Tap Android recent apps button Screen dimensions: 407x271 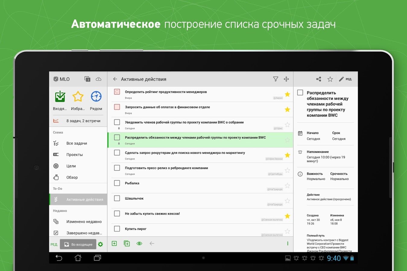[97, 258]
